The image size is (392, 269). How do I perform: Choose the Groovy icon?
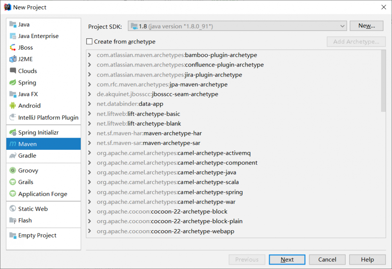coord(13,170)
